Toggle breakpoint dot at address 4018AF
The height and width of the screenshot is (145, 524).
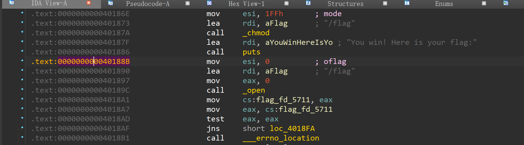[22, 127]
